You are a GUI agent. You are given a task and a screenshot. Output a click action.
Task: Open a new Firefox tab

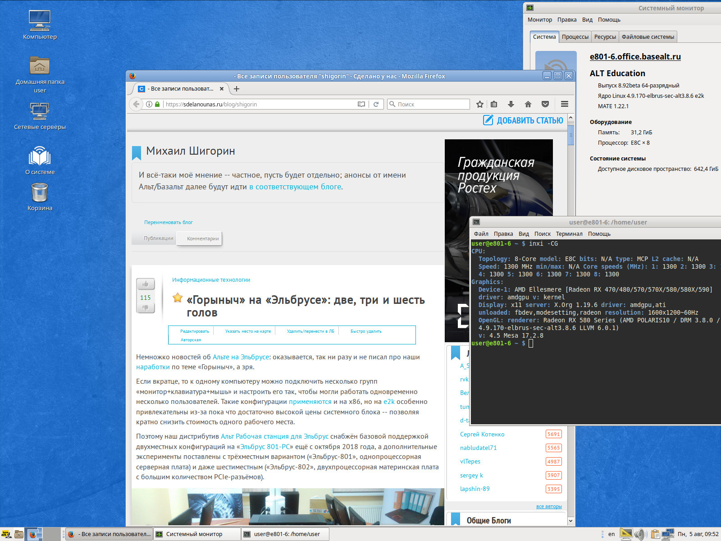237,89
